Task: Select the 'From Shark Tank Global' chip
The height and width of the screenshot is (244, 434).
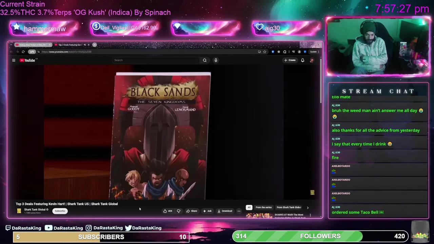Action: (289, 207)
